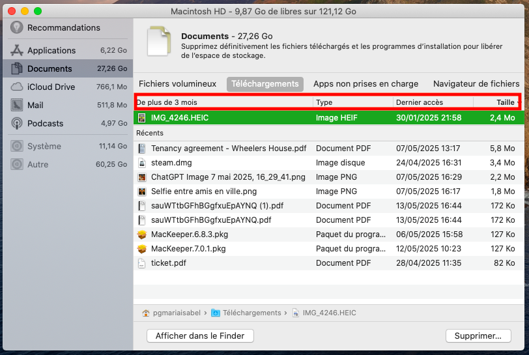Image resolution: width=529 pixels, height=355 pixels.
Task: Click the green zoom window button
Action: [38, 11]
